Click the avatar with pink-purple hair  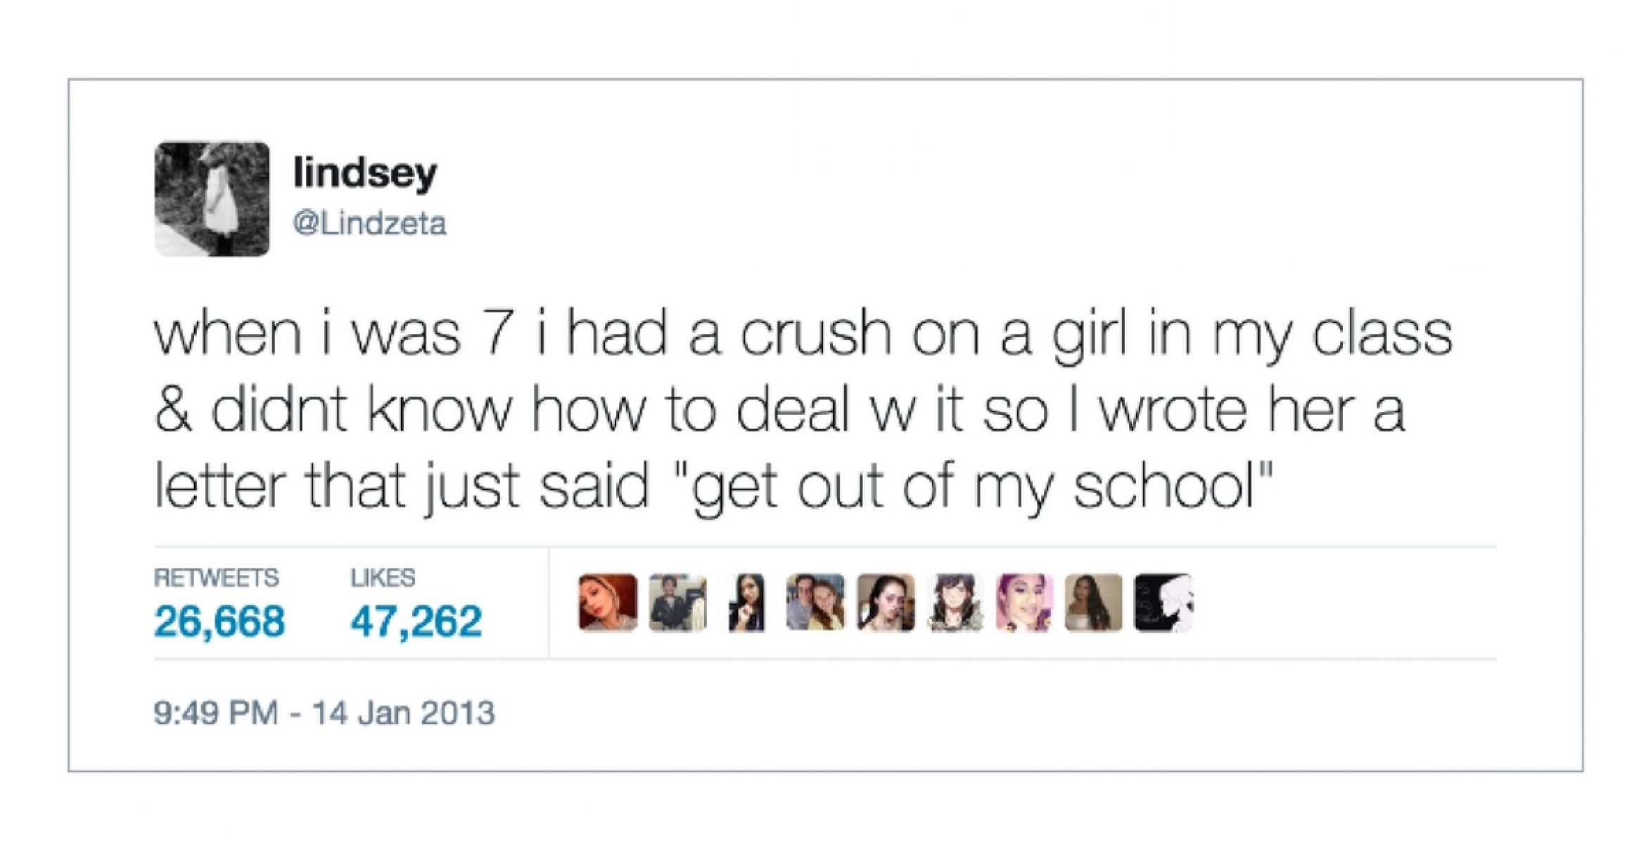(1024, 602)
